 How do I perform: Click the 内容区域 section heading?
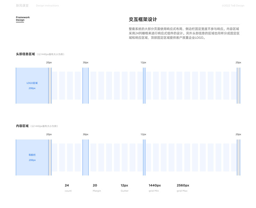(x=22, y=126)
